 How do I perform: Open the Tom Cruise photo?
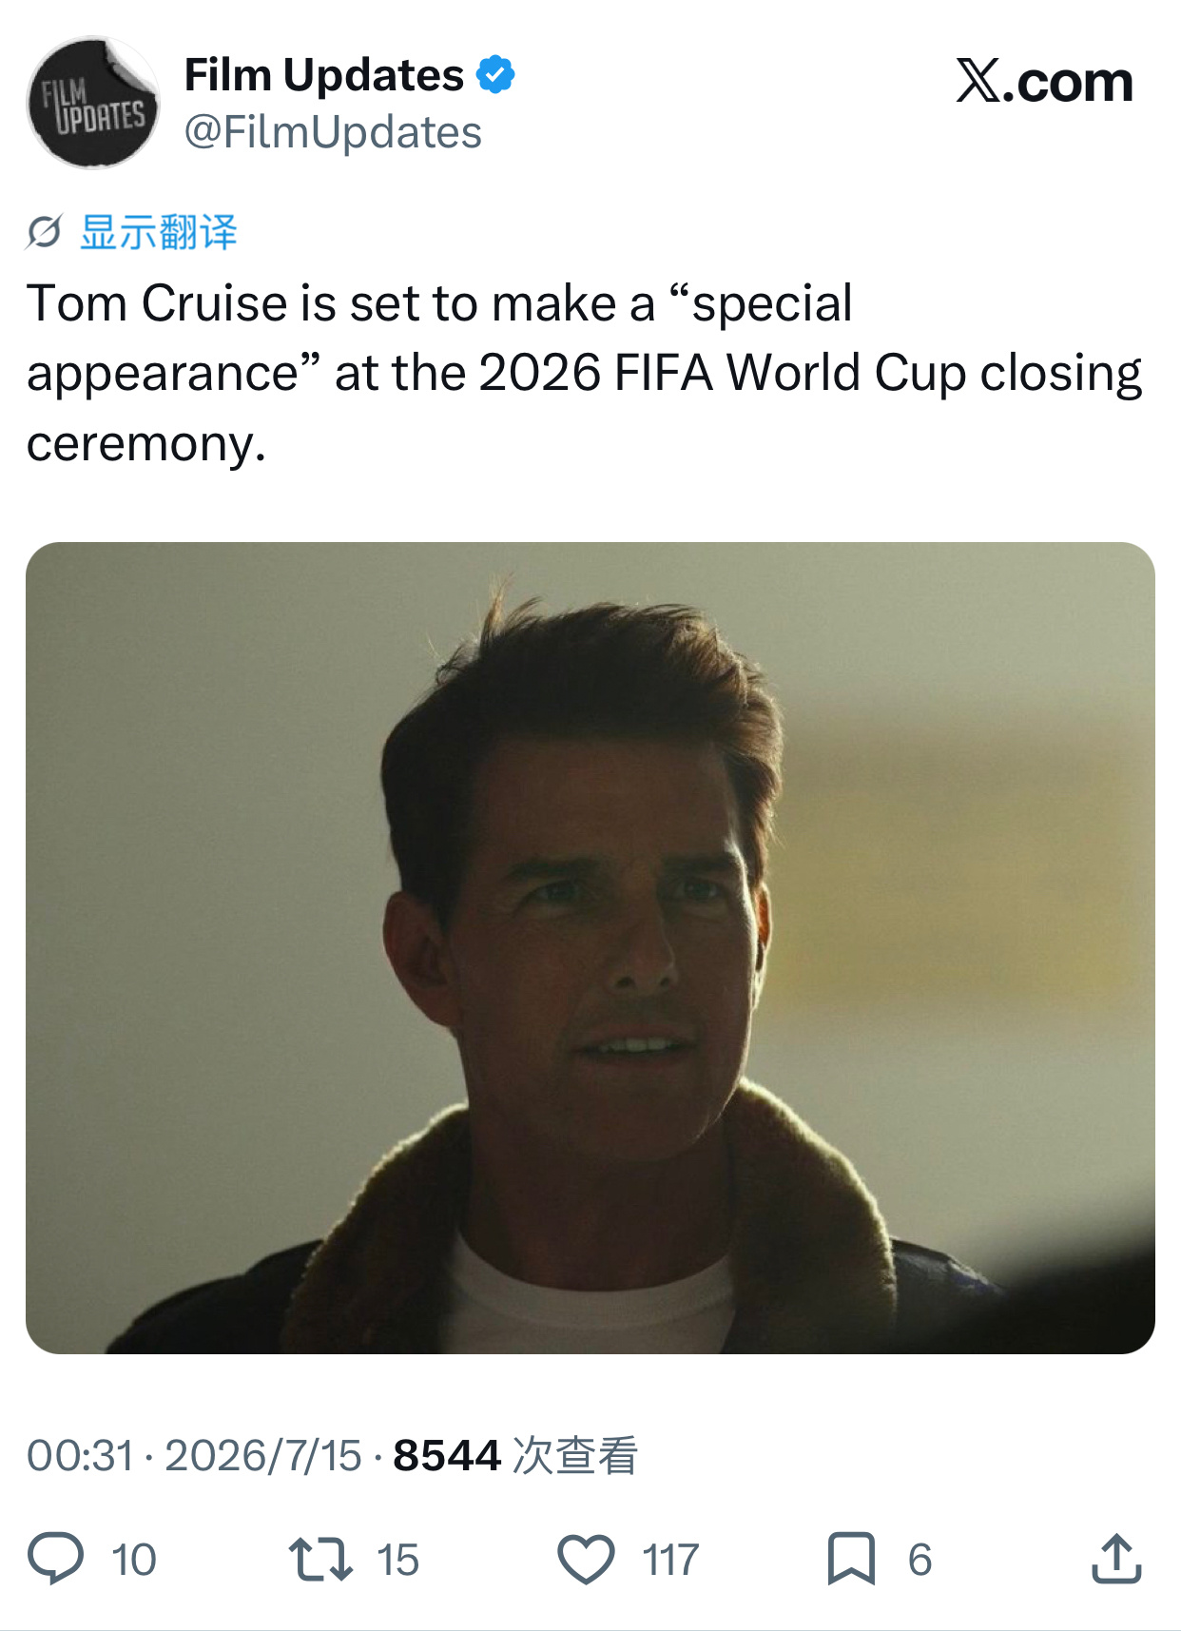[x=590, y=947]
